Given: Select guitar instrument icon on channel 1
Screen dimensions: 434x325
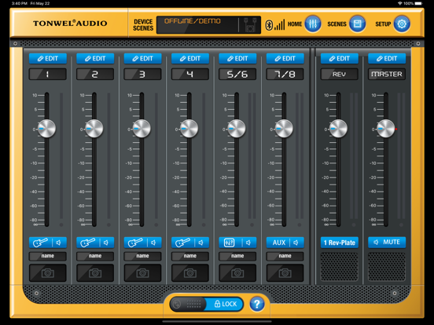Looking at the screenshot, I should (x=40, y=243).
